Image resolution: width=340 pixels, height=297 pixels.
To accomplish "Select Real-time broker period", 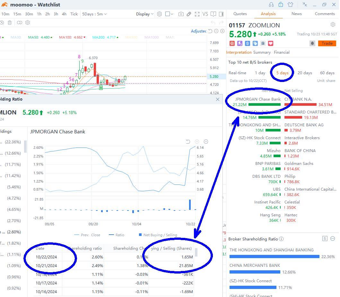I will [x=238, y=73].
